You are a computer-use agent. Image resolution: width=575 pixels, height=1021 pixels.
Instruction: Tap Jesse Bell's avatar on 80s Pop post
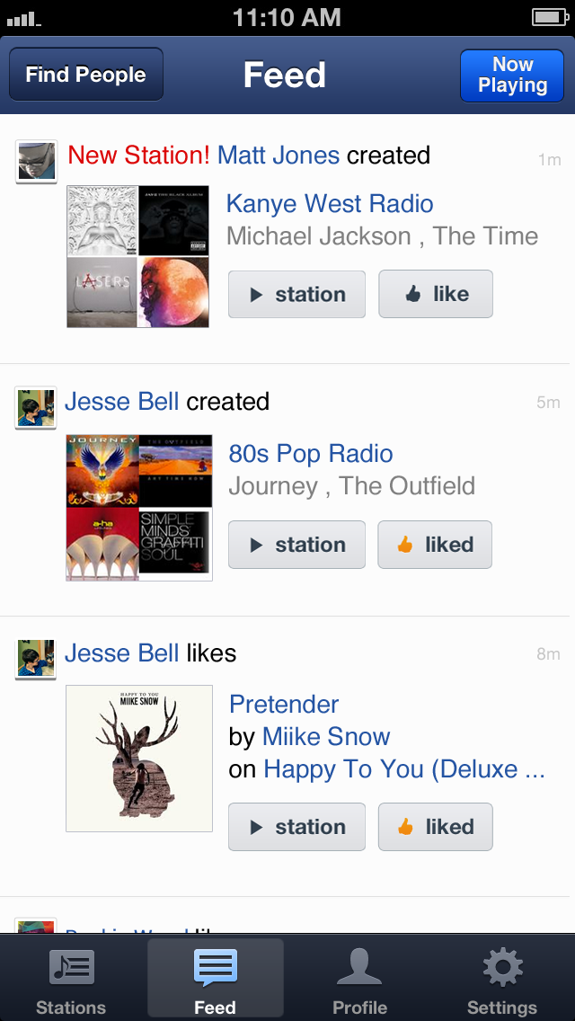tap(36, 407)
